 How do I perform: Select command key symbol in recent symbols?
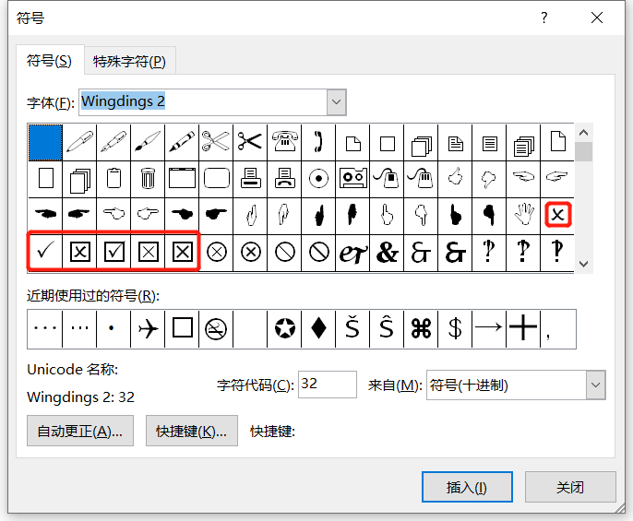(421, 329)
